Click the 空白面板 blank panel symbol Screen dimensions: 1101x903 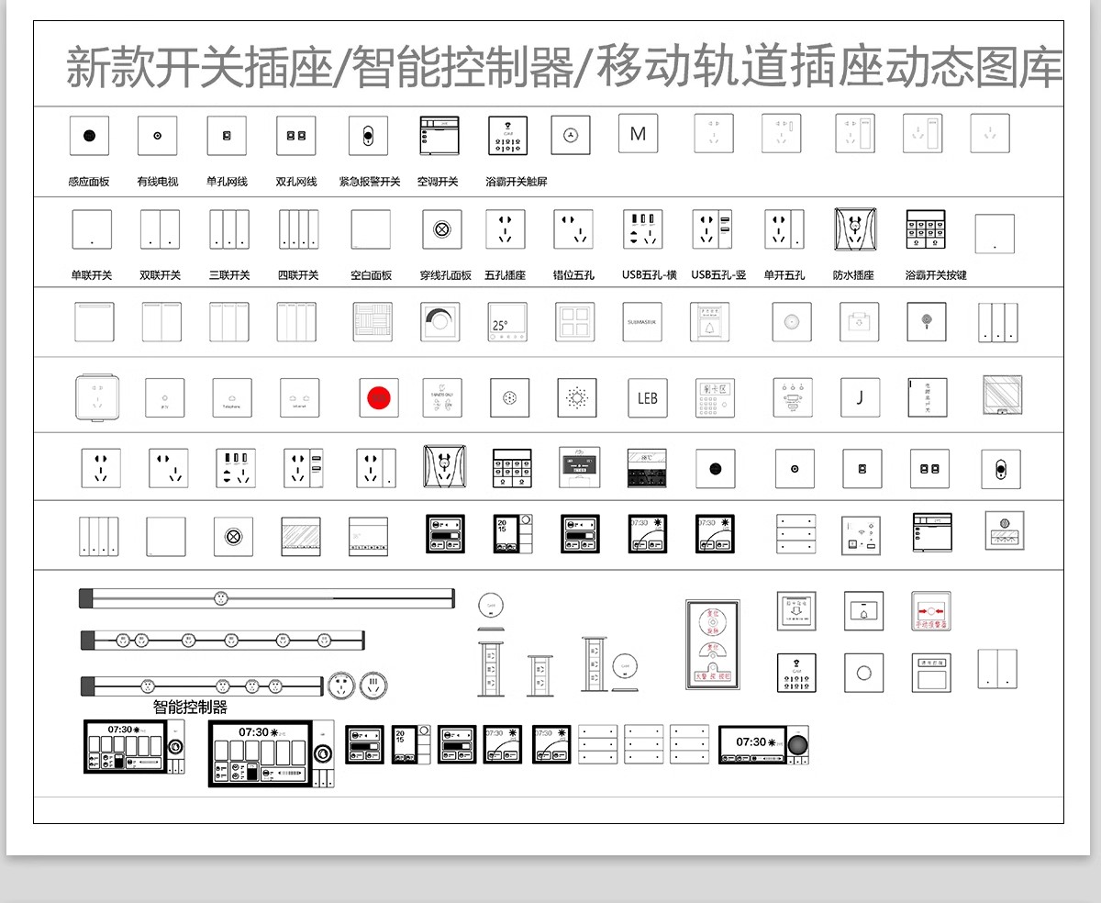370,229
